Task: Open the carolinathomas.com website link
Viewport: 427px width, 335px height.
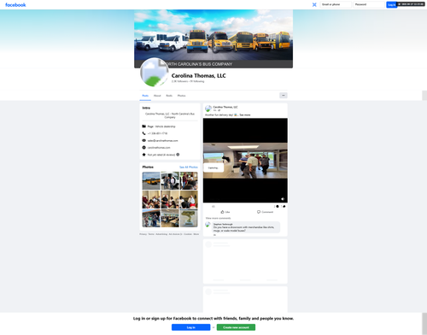Action: [x=159, y=148]
